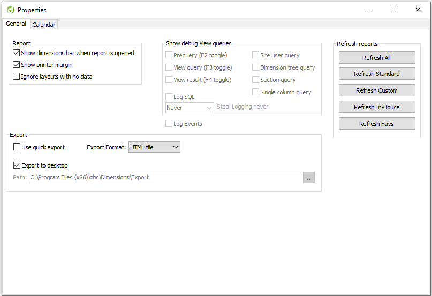This screenshot has width=432, height=296.
Task: Uncheck Export to desktop option
Action: (17, 166)
